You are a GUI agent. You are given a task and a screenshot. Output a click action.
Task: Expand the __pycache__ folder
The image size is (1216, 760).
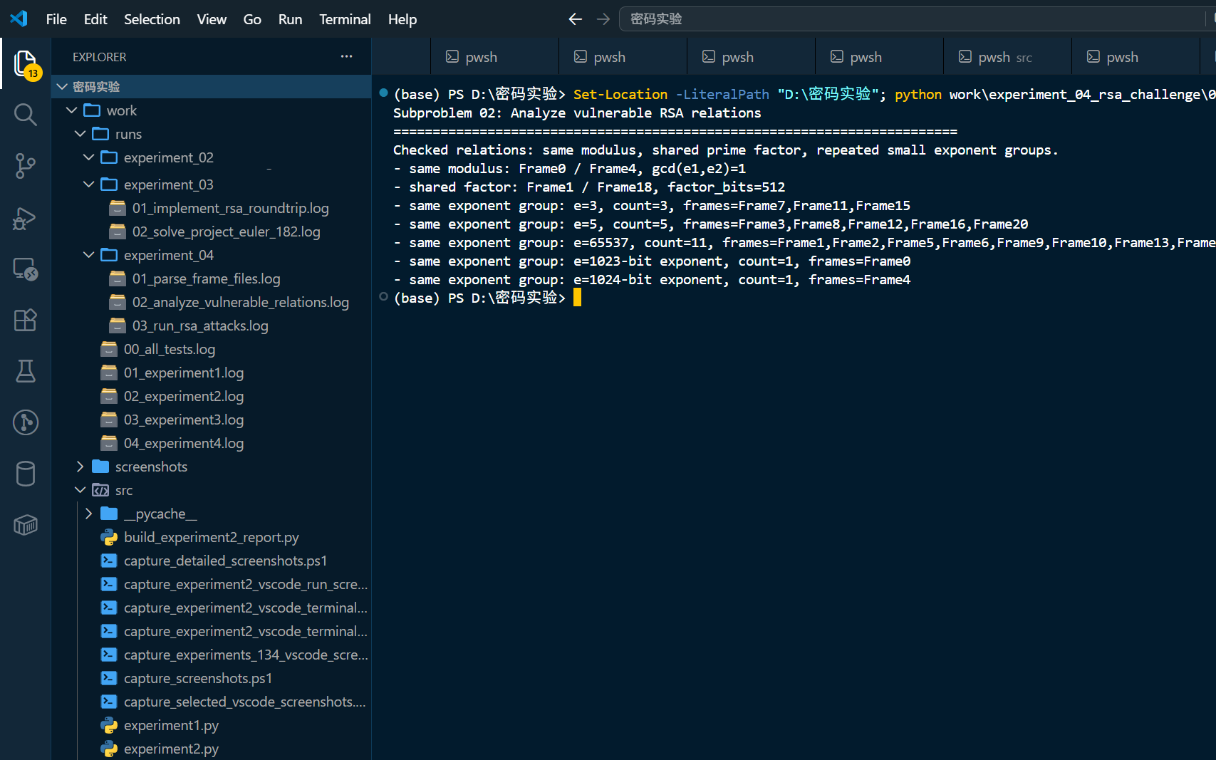[88, 514]
